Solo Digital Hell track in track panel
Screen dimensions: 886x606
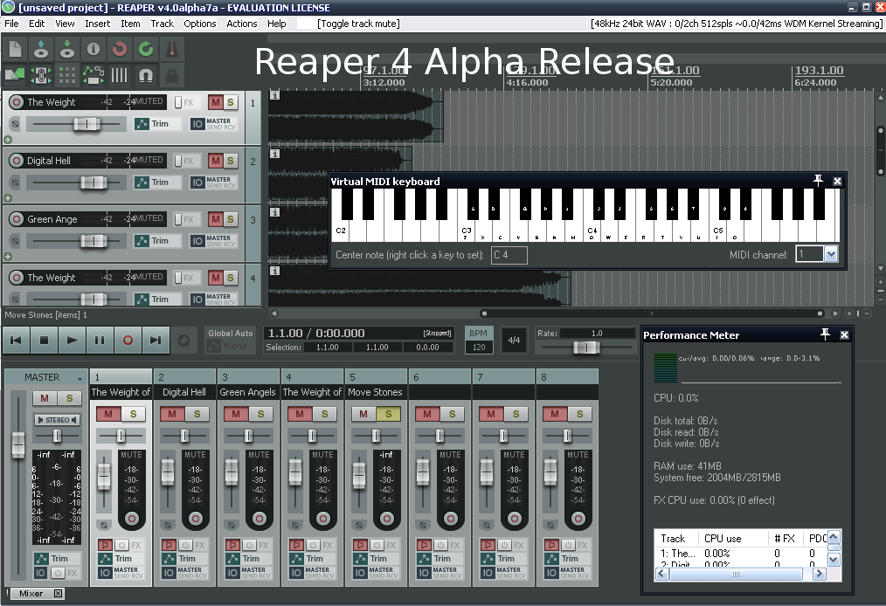point(230,161)
